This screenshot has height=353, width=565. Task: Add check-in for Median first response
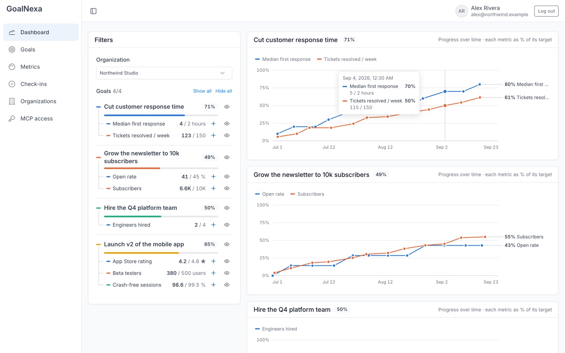213,124
